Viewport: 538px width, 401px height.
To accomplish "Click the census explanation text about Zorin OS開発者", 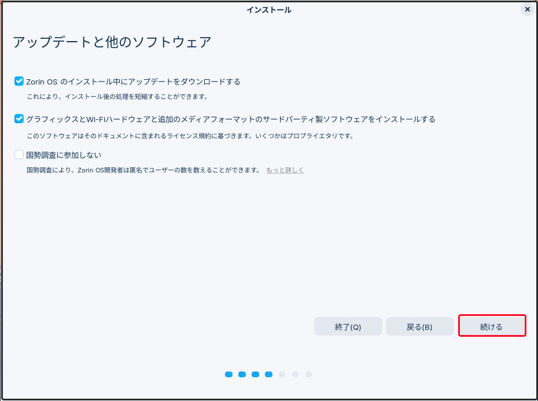I will (x=144, y=170).
